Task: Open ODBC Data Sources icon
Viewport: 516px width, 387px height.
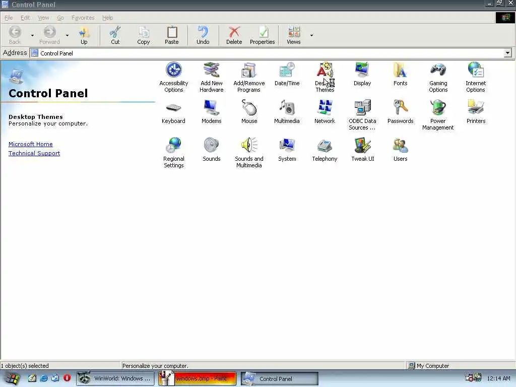Action: pyautogui.click(x=362, y=115)
